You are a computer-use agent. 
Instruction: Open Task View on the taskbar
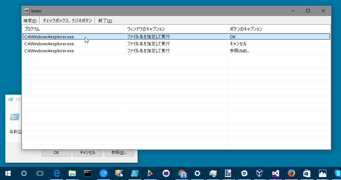coord(40,173)
